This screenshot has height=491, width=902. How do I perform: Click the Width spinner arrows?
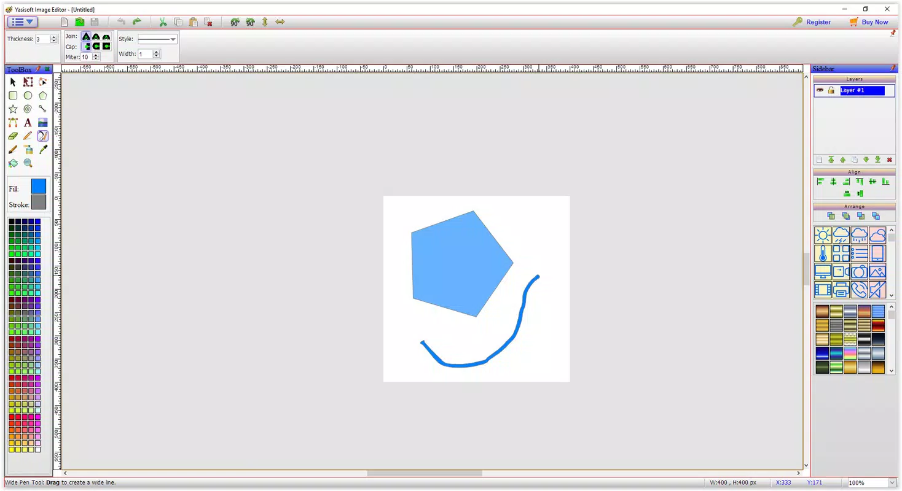156,54
